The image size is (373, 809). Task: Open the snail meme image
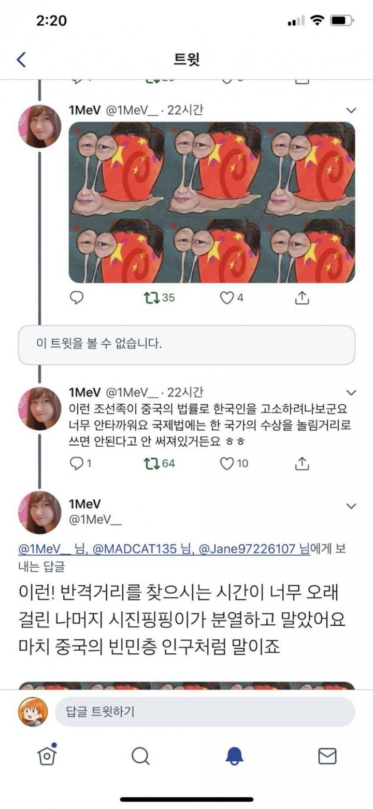(212, 202)
